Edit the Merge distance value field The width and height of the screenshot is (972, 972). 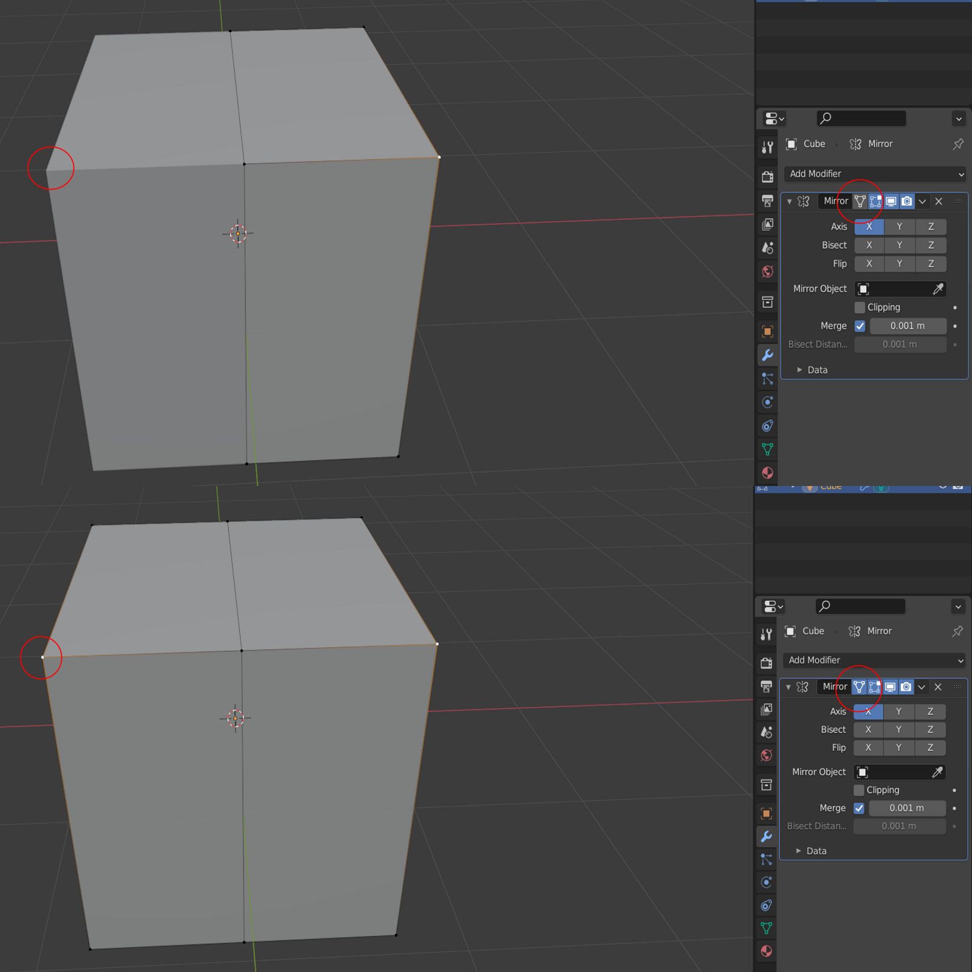[x=908, y=326]
